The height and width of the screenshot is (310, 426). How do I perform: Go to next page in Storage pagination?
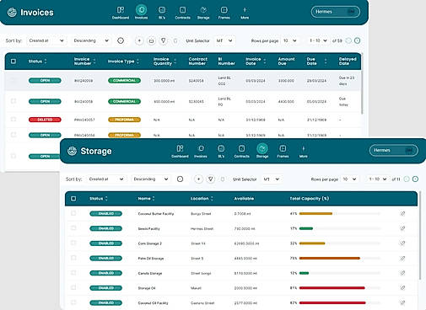[415, 179]
